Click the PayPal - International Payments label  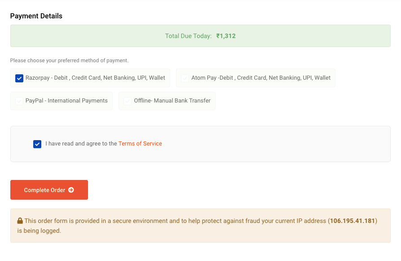tap(66, 101)
